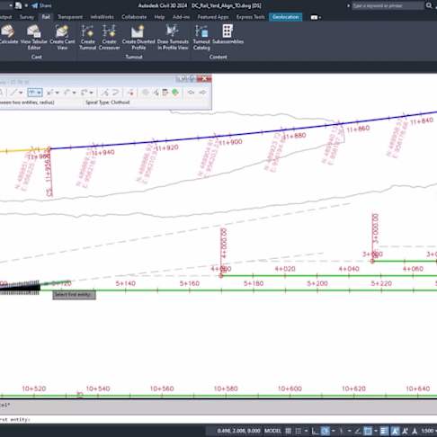Switch to the Survey ribbon tab
437x437 pixels.
pyautogui.click(x=27, y=17)
